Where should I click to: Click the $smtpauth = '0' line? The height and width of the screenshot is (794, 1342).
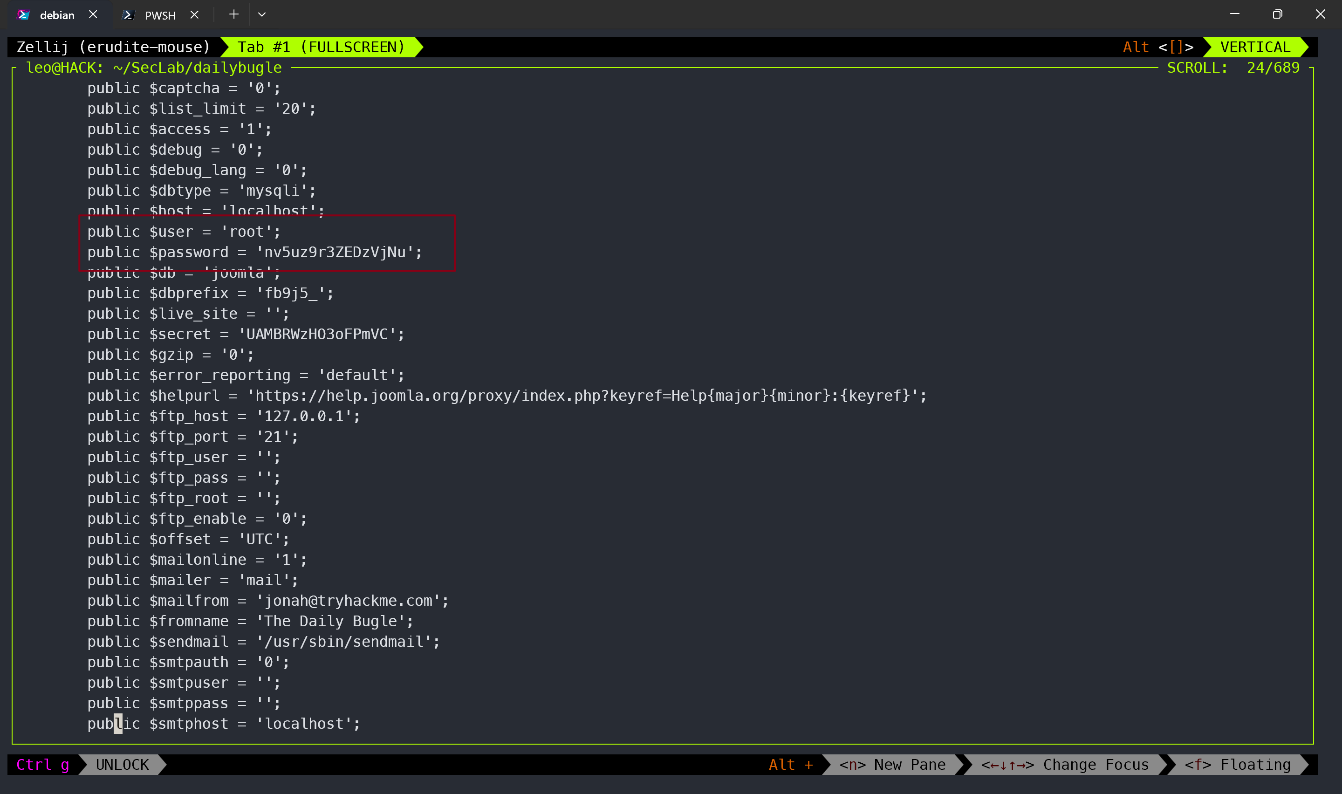coord(188,662)
